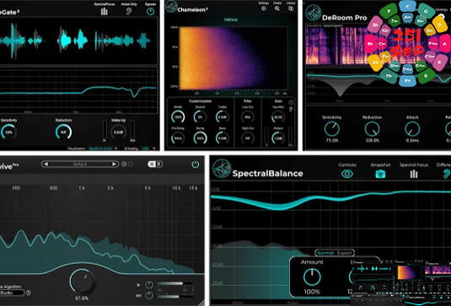Click the DeGate waveform display
Viewport: 451px width, 306px height.
pyautogui.click(x=78, y=40)
